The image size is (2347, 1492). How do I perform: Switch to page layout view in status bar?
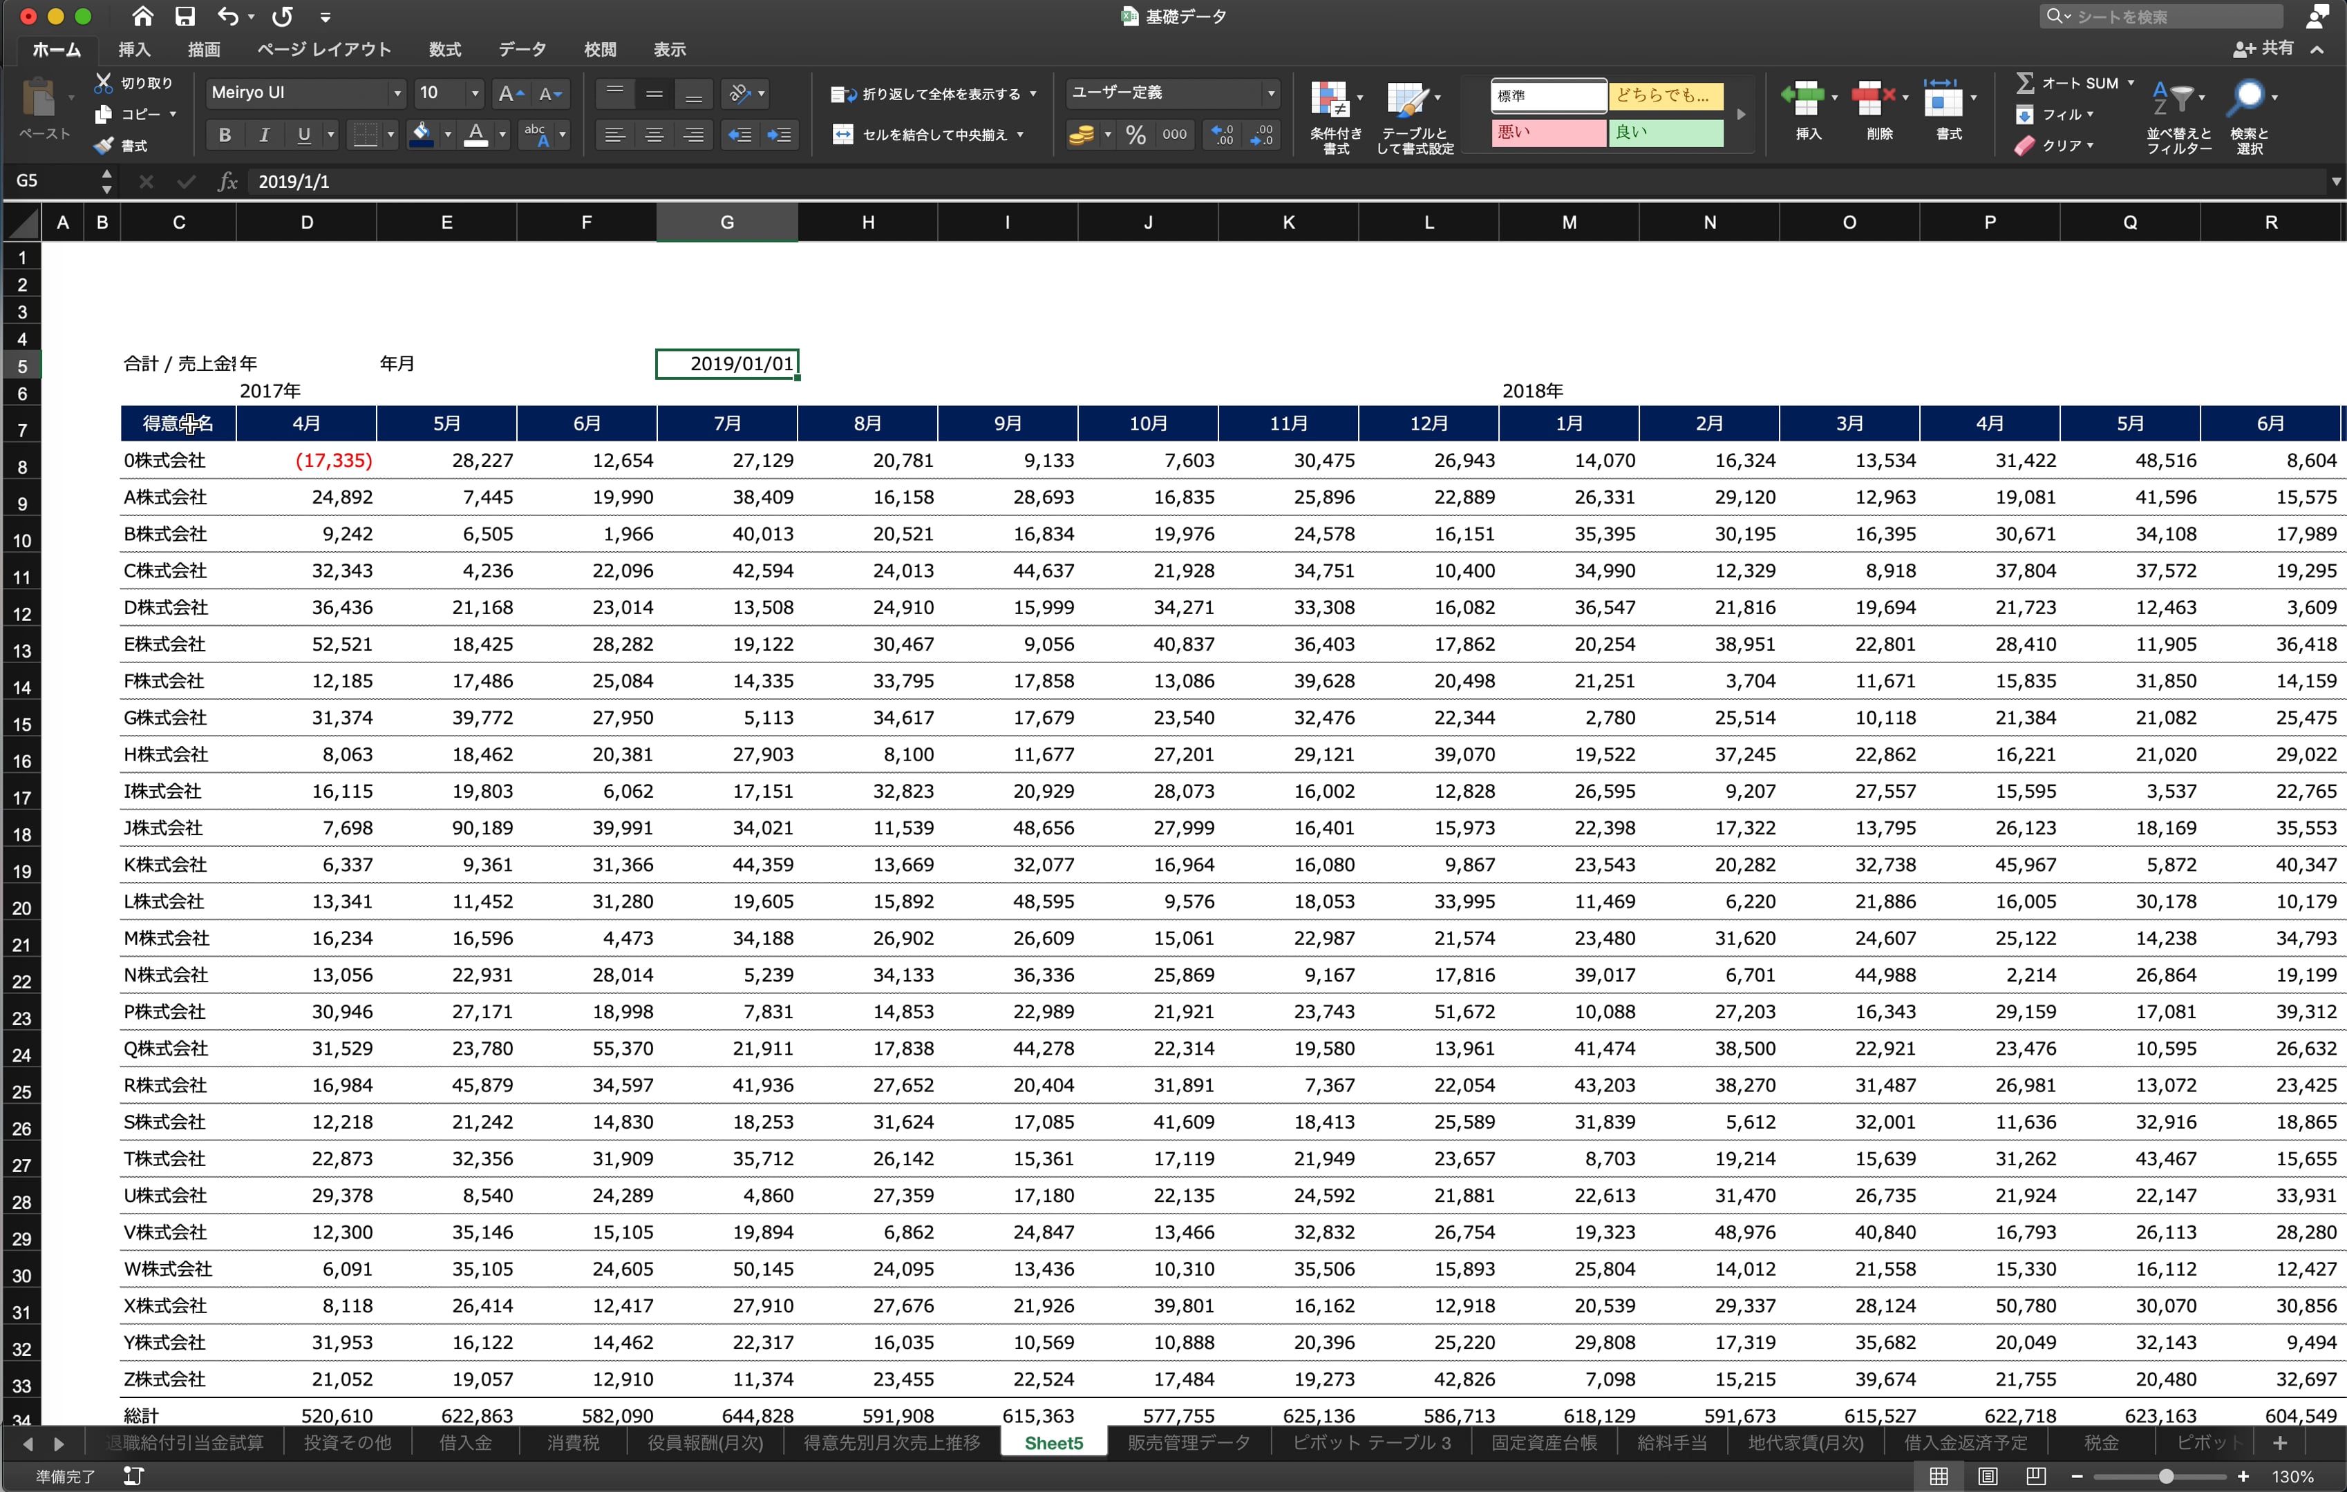coord(1988,1476)
